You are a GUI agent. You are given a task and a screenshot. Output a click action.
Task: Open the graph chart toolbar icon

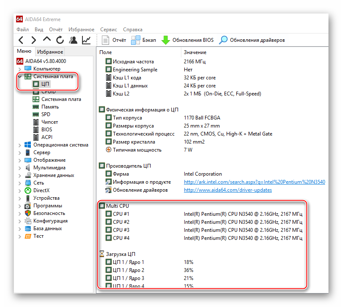[86, 40]
